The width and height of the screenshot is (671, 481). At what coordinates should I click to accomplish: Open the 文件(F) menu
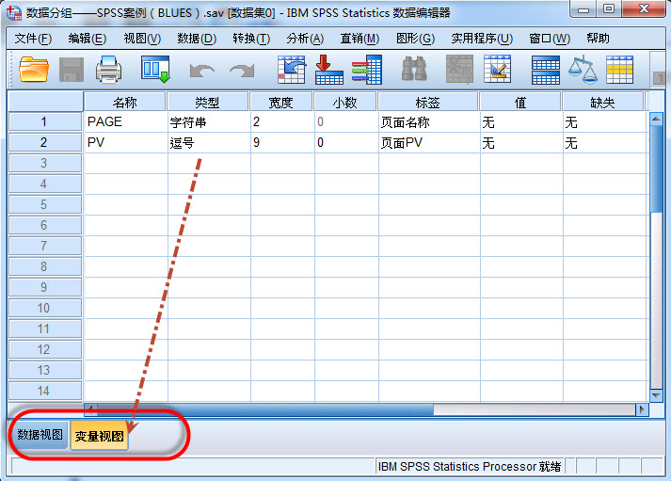coord(33,39)
